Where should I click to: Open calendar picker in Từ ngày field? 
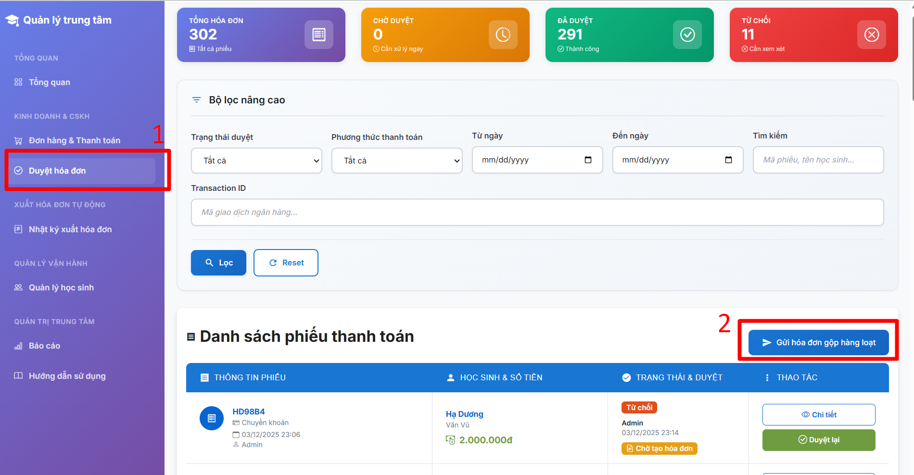(588, 160)
